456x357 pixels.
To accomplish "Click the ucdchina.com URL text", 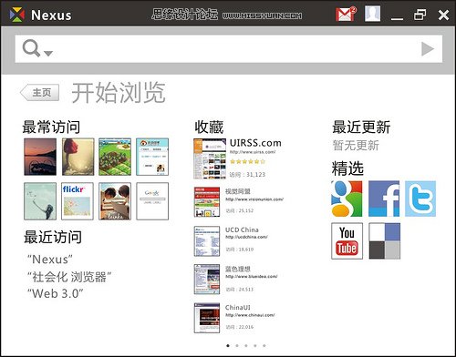I will (246, 237).
